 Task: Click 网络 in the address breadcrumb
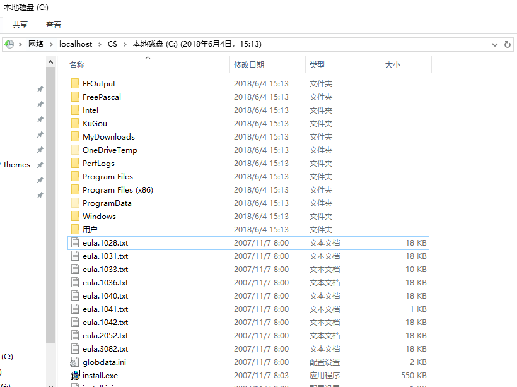point(36,44)
